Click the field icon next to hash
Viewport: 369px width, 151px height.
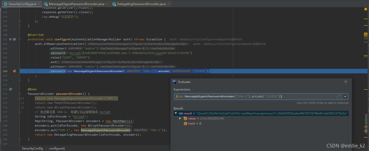pos(185,124)
